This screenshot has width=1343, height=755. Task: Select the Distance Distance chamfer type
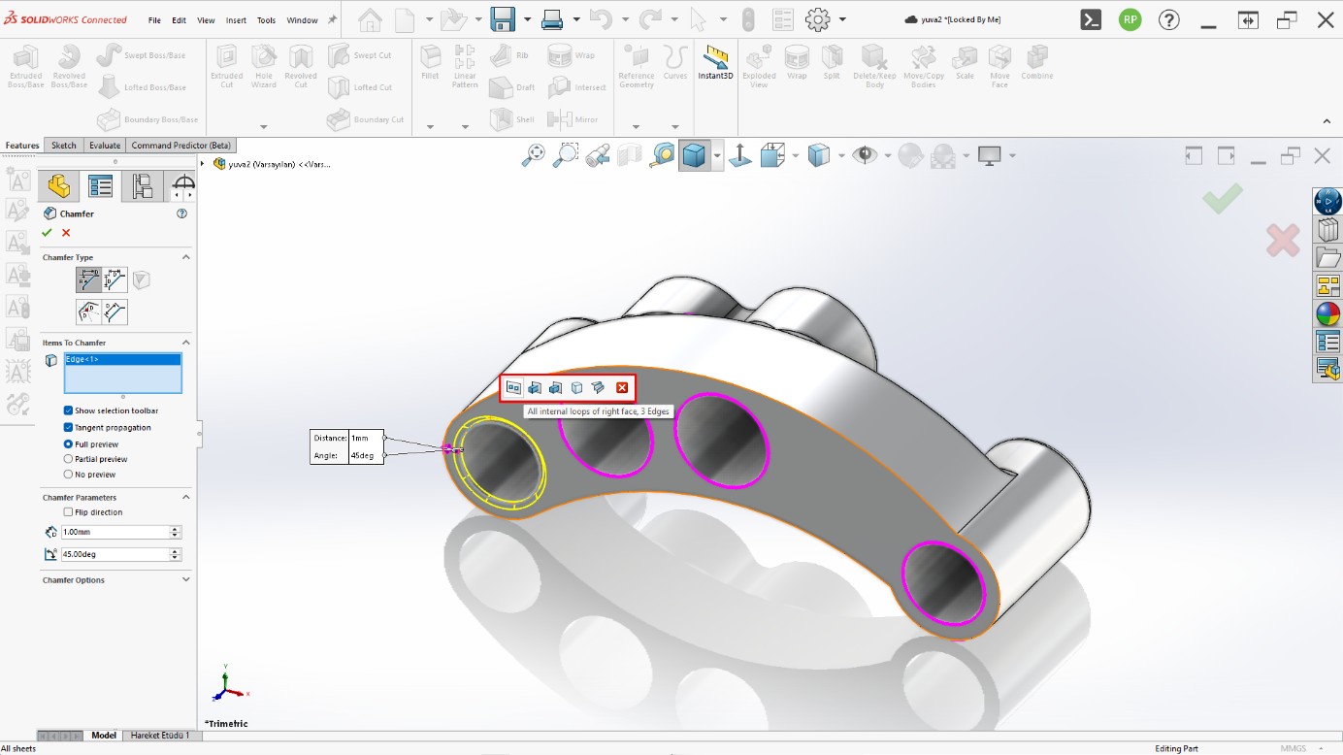click(115, 280)
